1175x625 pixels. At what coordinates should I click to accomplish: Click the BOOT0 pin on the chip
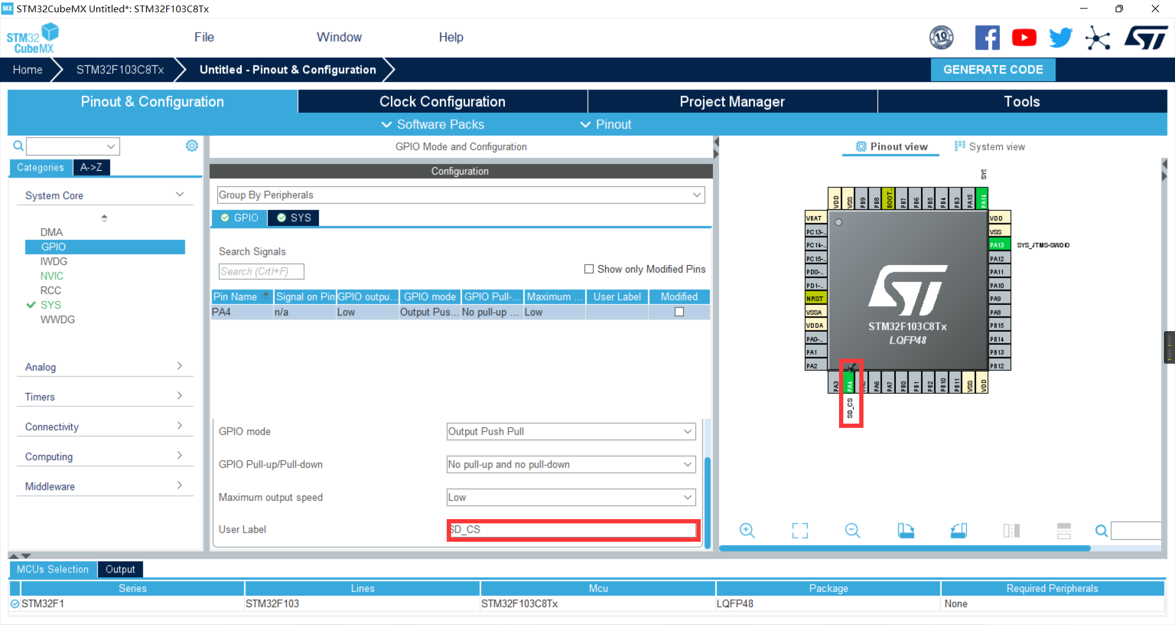(889, 198)
